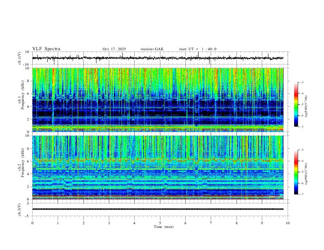Viewport: 324px width, 250px height.
Task: Click the ch.1 'log(PSD)(V²/Hz)' colorbar title
Action: 306,107
